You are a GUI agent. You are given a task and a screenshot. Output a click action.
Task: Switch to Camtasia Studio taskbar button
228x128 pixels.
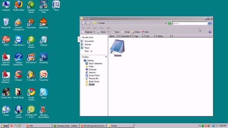click(x=66, y=126)
